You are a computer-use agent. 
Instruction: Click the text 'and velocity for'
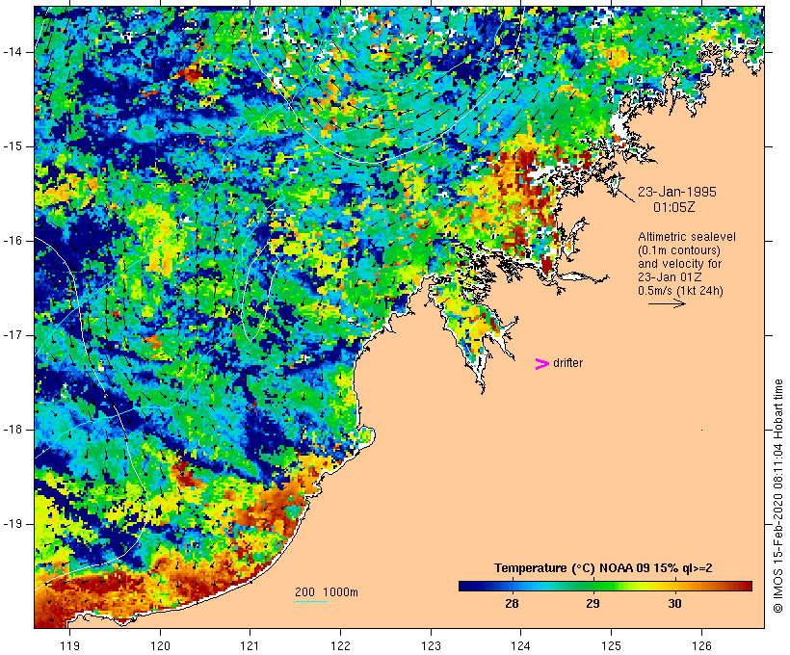[679, 264]
